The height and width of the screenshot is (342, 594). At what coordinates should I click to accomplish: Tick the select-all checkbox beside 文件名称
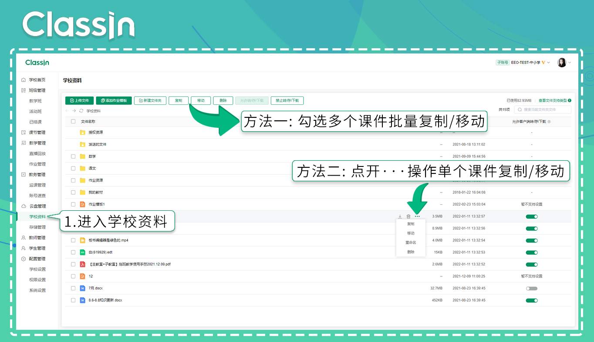coord(73,122)
